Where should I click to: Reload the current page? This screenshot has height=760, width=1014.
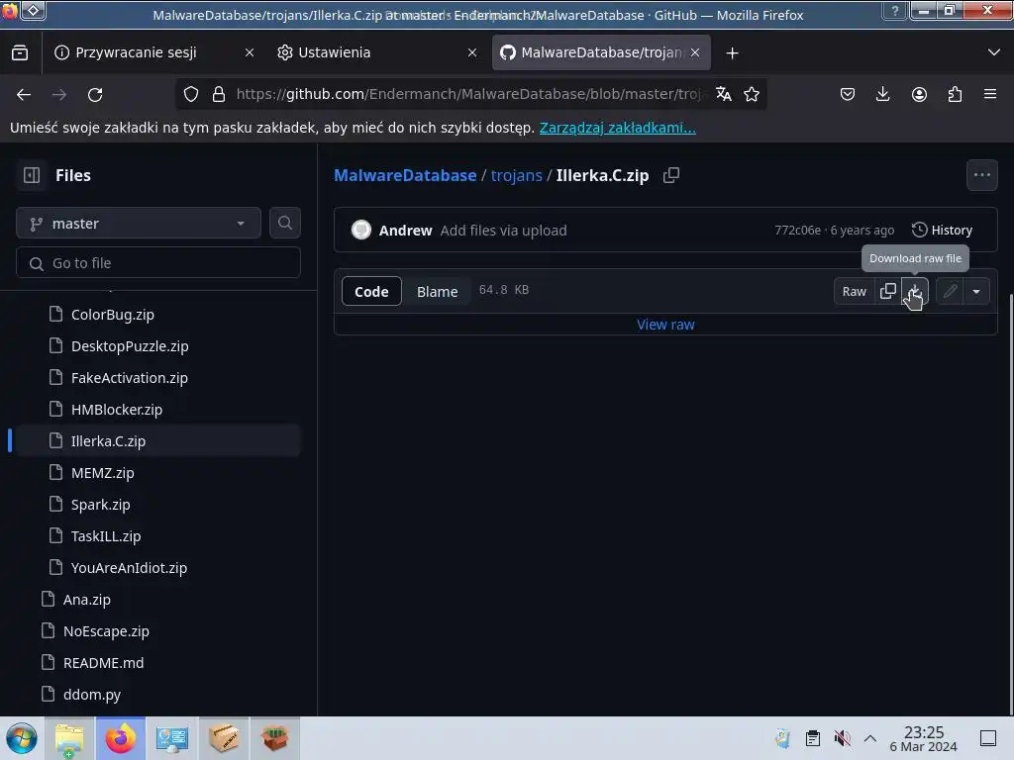pyautogui.click(x=95, y=94)
